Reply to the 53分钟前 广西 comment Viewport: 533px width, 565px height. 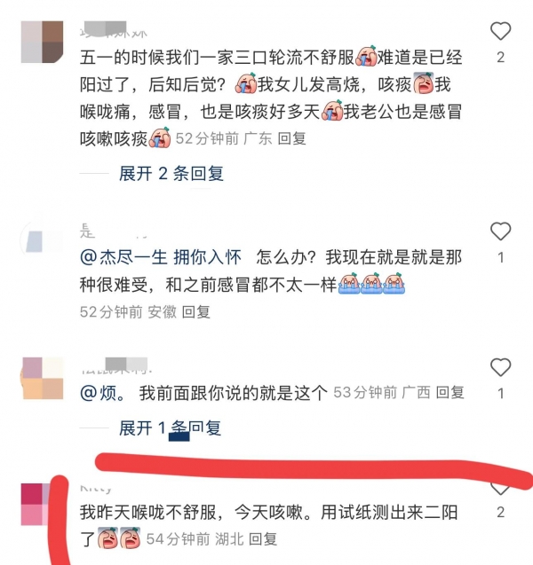pos(450,392)
